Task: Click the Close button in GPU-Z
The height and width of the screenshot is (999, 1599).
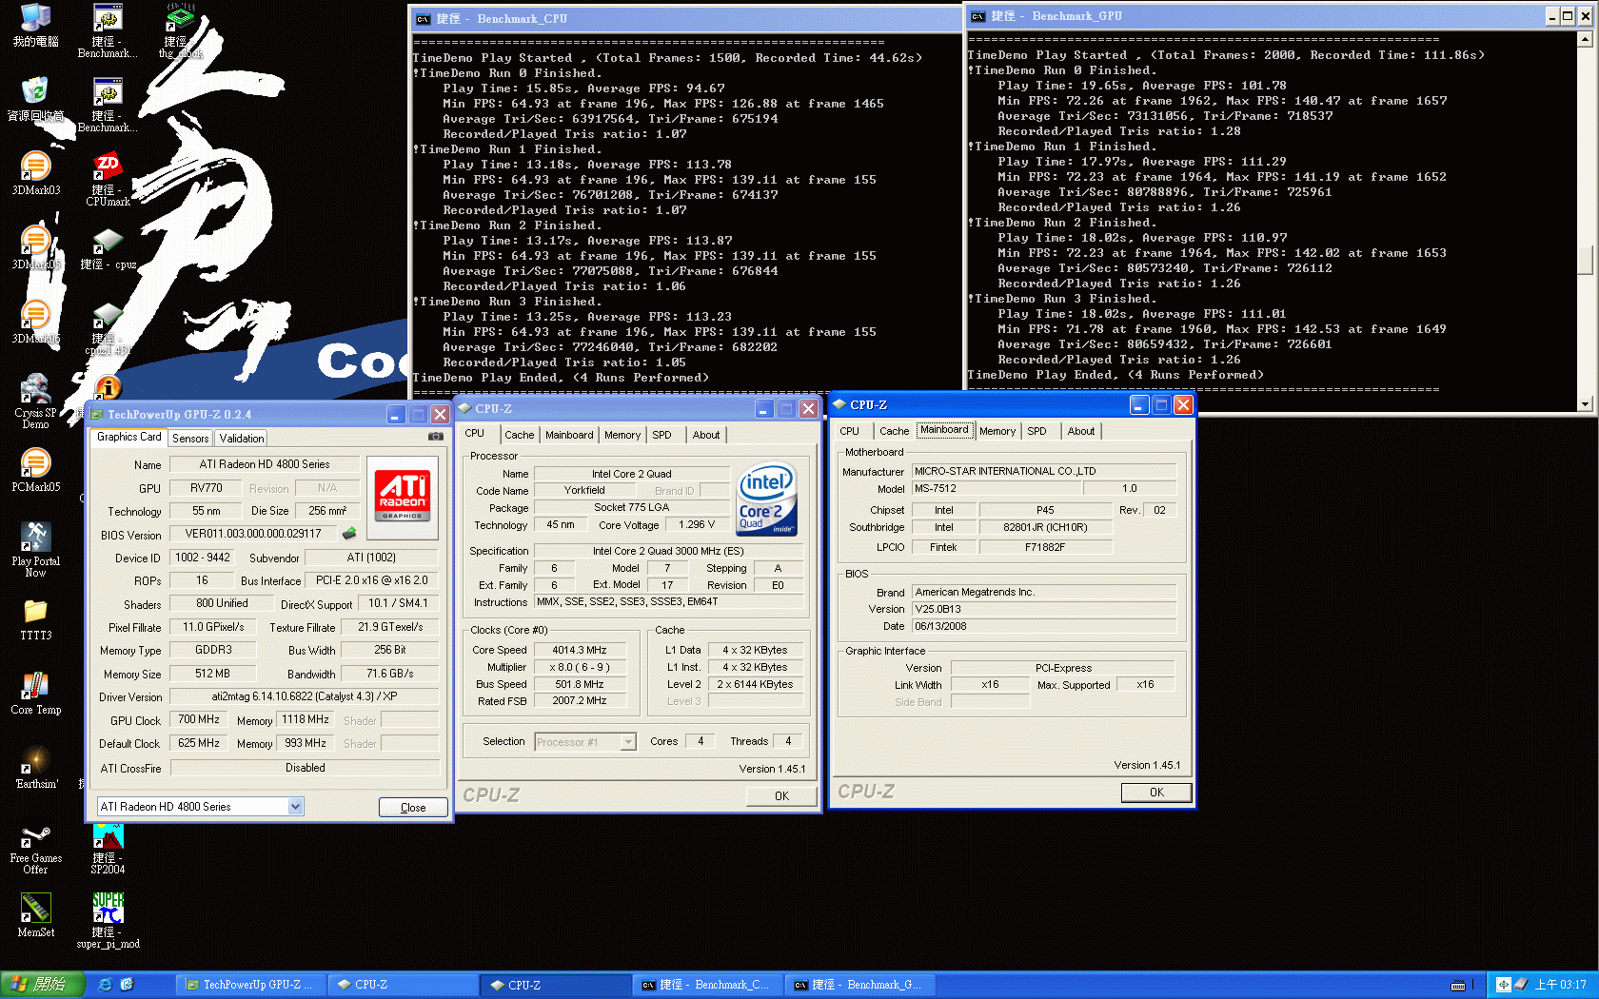Action: (x=413, y=807)
